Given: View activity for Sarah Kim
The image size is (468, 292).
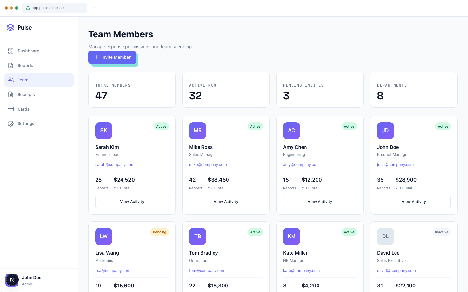Looking at the screenshot, I should coord(132,202).
